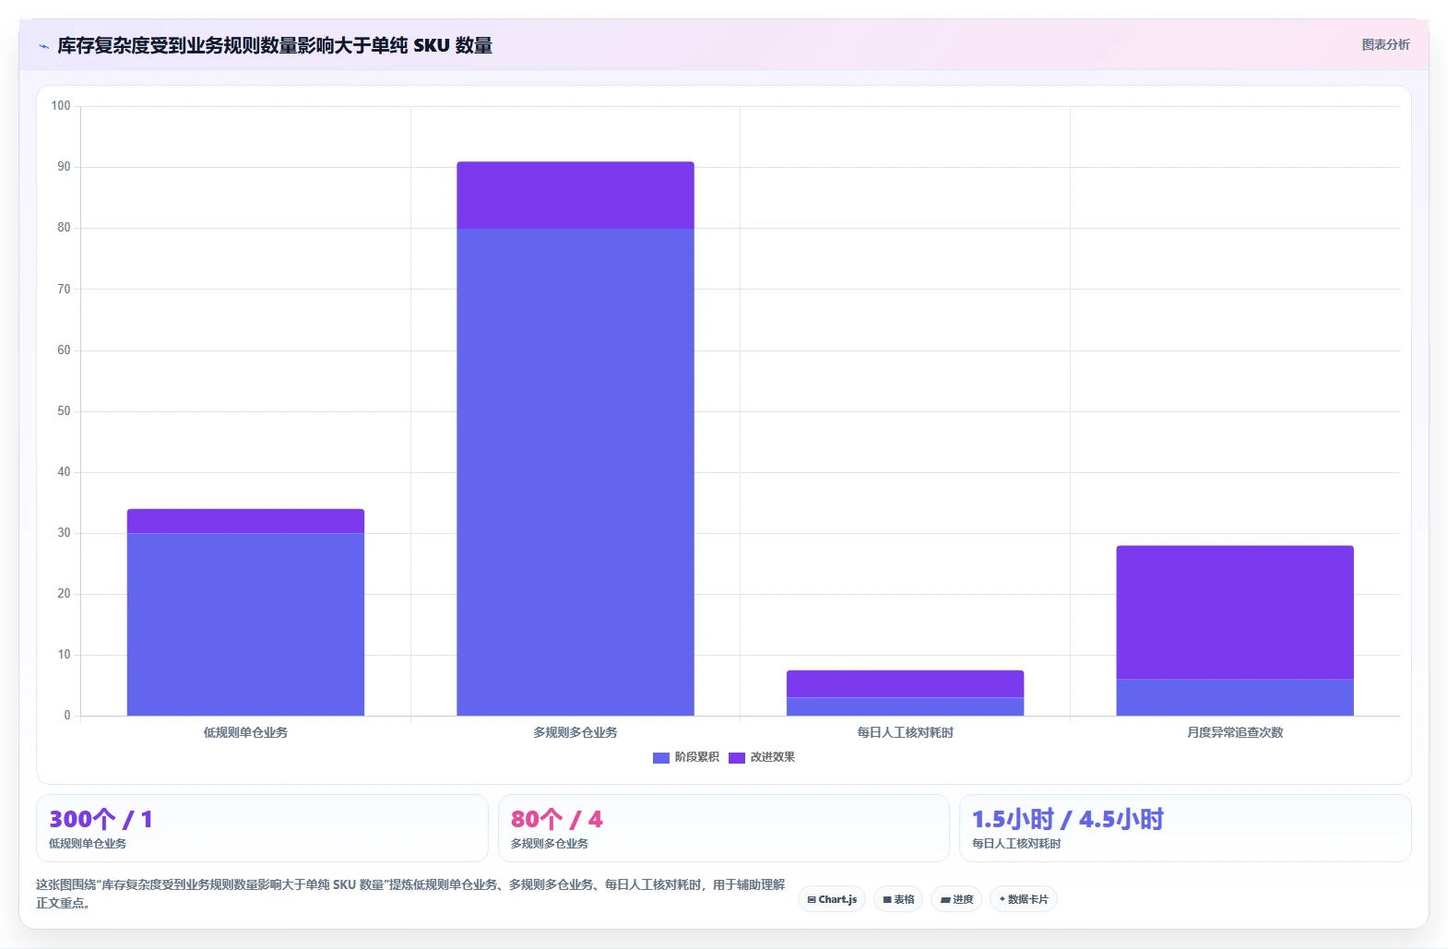Click the 80个 / 4 stat value

[x=557, y=819]
